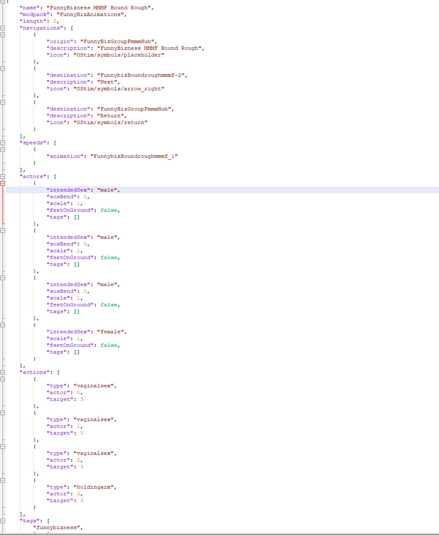Collapse the "tags" array fold marker
The image size is (439, 535).
(3, 521)
